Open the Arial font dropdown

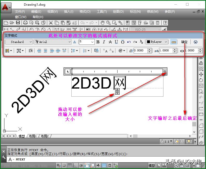pyautogui.click(x=53, y=42)
